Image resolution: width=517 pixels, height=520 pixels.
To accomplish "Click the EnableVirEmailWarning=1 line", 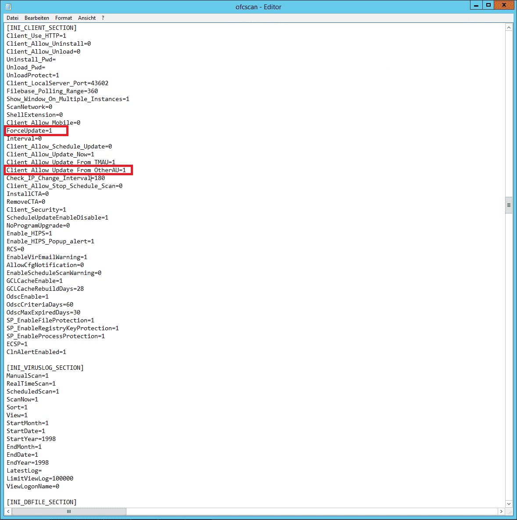I will coord(47,257).
